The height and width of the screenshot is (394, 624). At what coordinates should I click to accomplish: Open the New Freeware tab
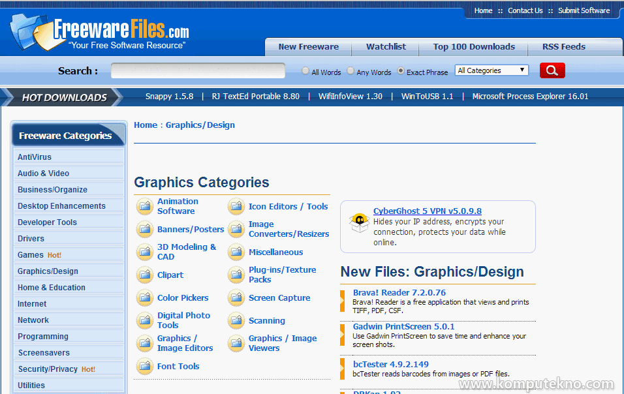(x=309, y=47)
